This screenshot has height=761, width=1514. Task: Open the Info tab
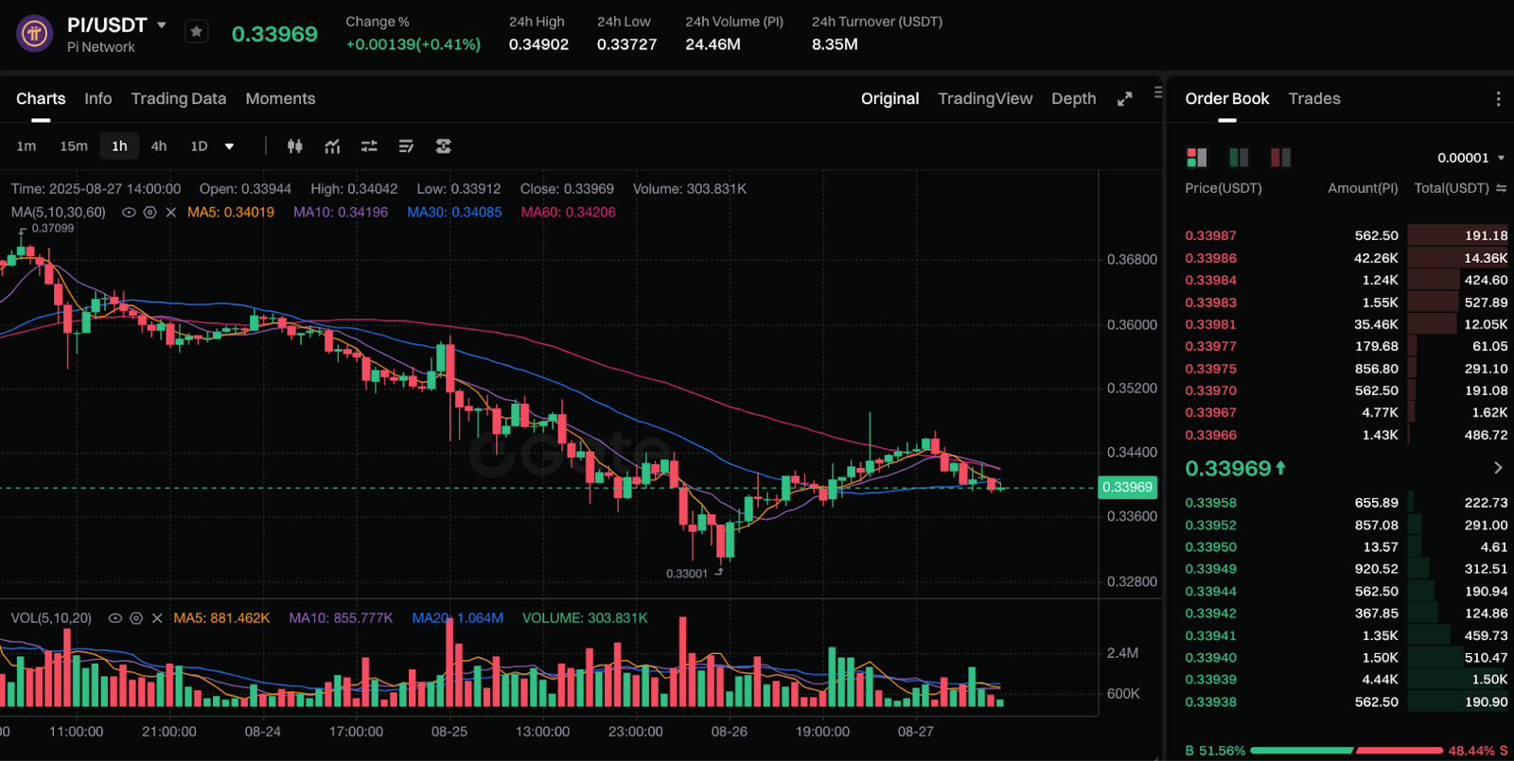click(97, 98)
